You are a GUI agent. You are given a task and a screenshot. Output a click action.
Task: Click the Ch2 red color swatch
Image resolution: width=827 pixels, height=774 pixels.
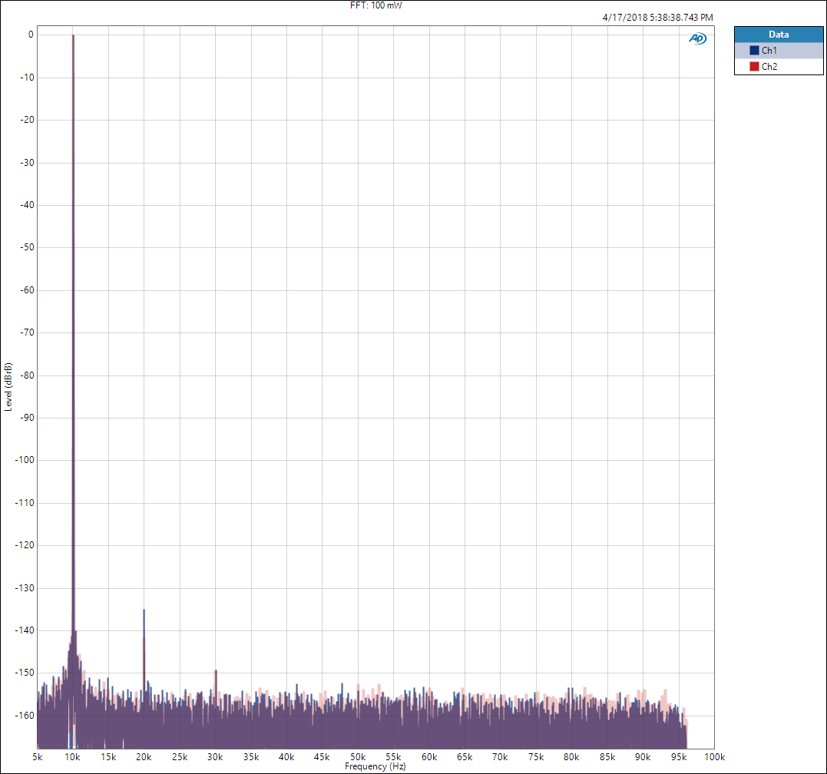click(x=754, y=67)
